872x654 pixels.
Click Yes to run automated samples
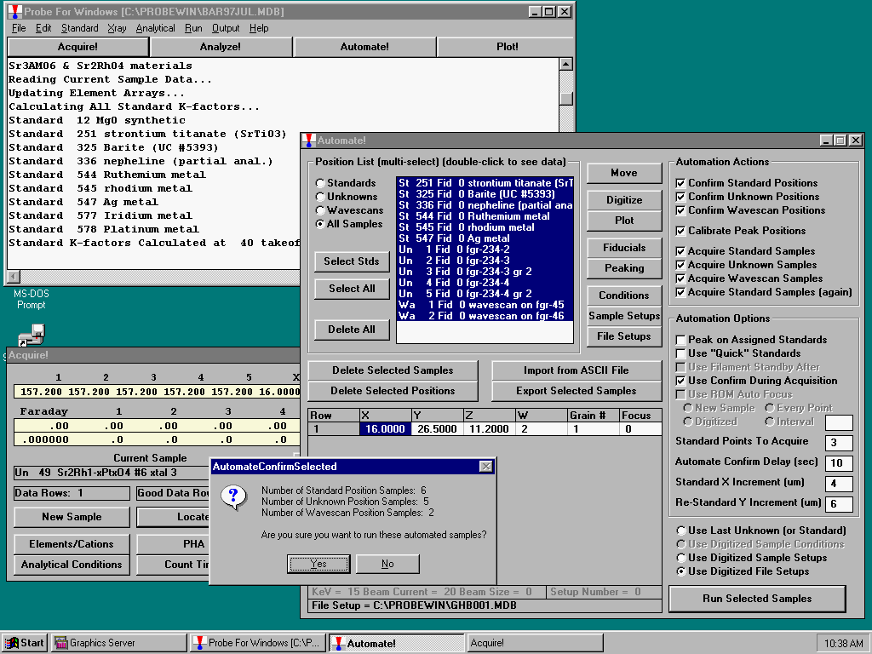pyautogui.click(x=318, y=564)
